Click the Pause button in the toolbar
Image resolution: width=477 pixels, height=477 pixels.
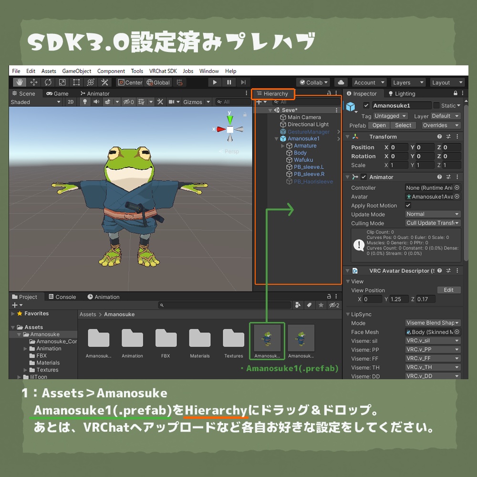[228, 82]
